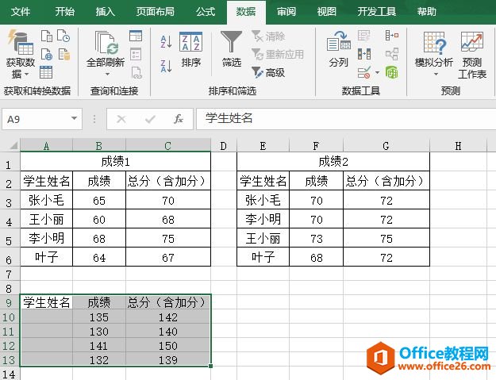Open the 获取数据 (Get Data) menu
This screenshot has width=496, height=380.
coord(21,54)
